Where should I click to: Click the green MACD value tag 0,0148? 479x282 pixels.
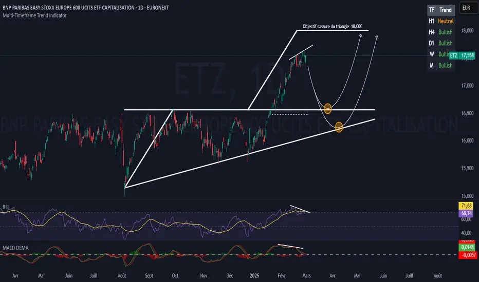468,247
